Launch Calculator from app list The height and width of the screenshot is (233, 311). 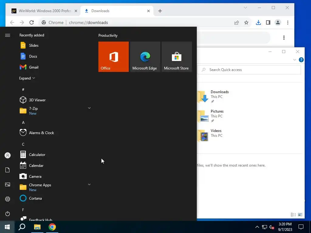55,154
